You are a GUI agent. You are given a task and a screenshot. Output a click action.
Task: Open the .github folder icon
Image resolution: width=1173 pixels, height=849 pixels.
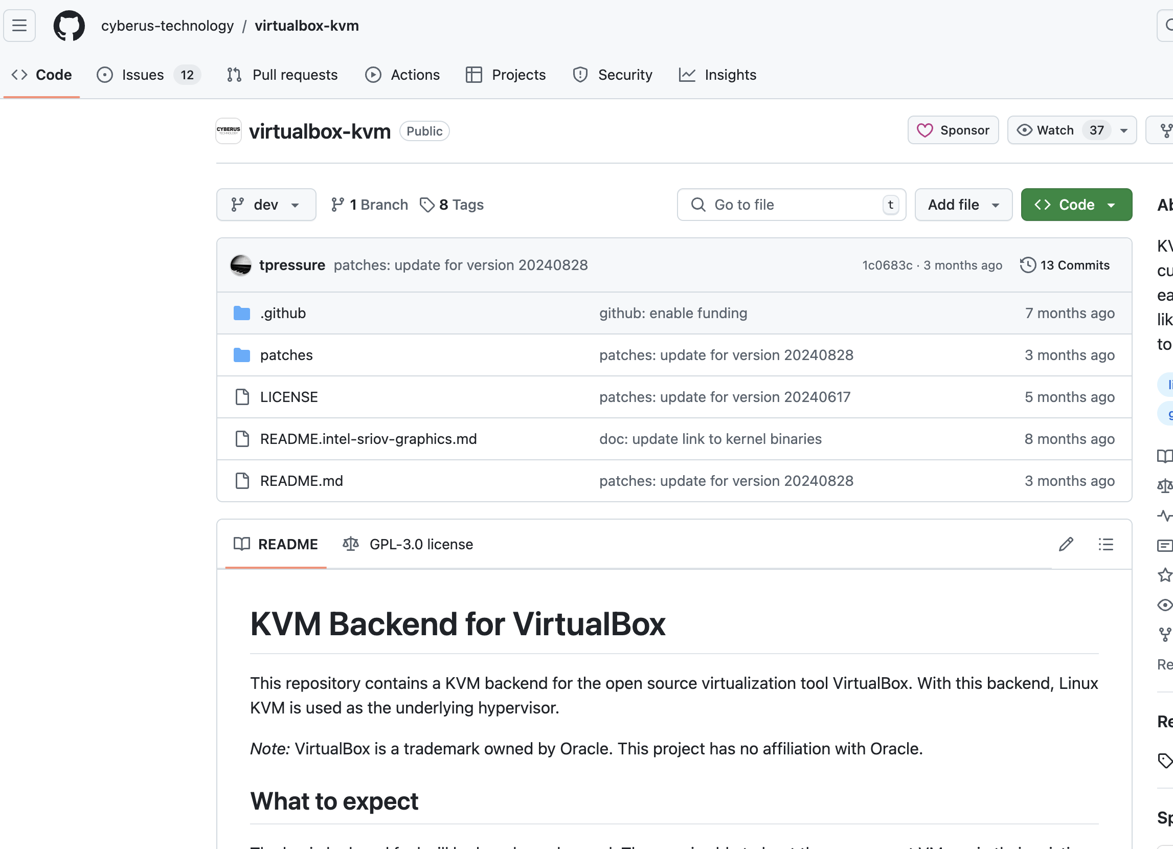(x=241, y=313)
